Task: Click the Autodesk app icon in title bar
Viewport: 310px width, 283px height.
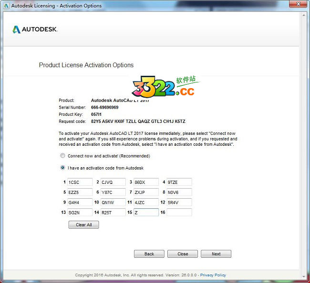Action: pos(6,6)
